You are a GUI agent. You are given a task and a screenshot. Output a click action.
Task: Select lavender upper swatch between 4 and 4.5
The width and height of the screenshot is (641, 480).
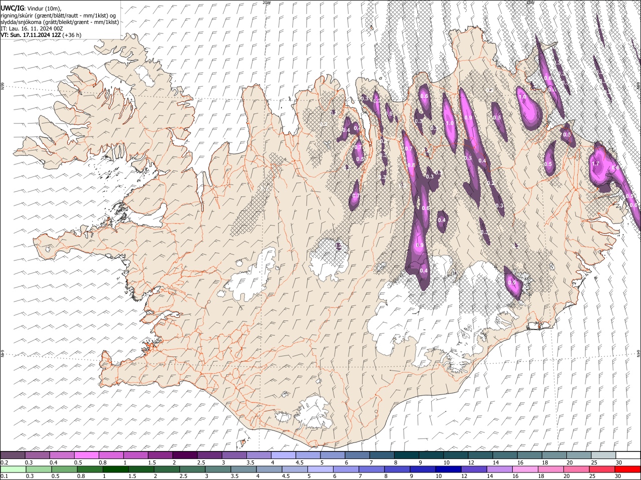pos(283,455)
